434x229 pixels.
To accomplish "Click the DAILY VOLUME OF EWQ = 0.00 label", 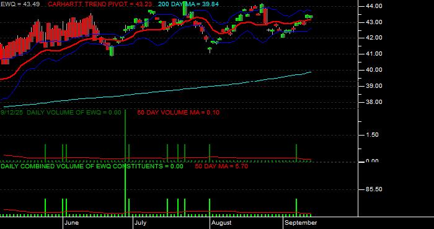I will [x=74, y=113].
